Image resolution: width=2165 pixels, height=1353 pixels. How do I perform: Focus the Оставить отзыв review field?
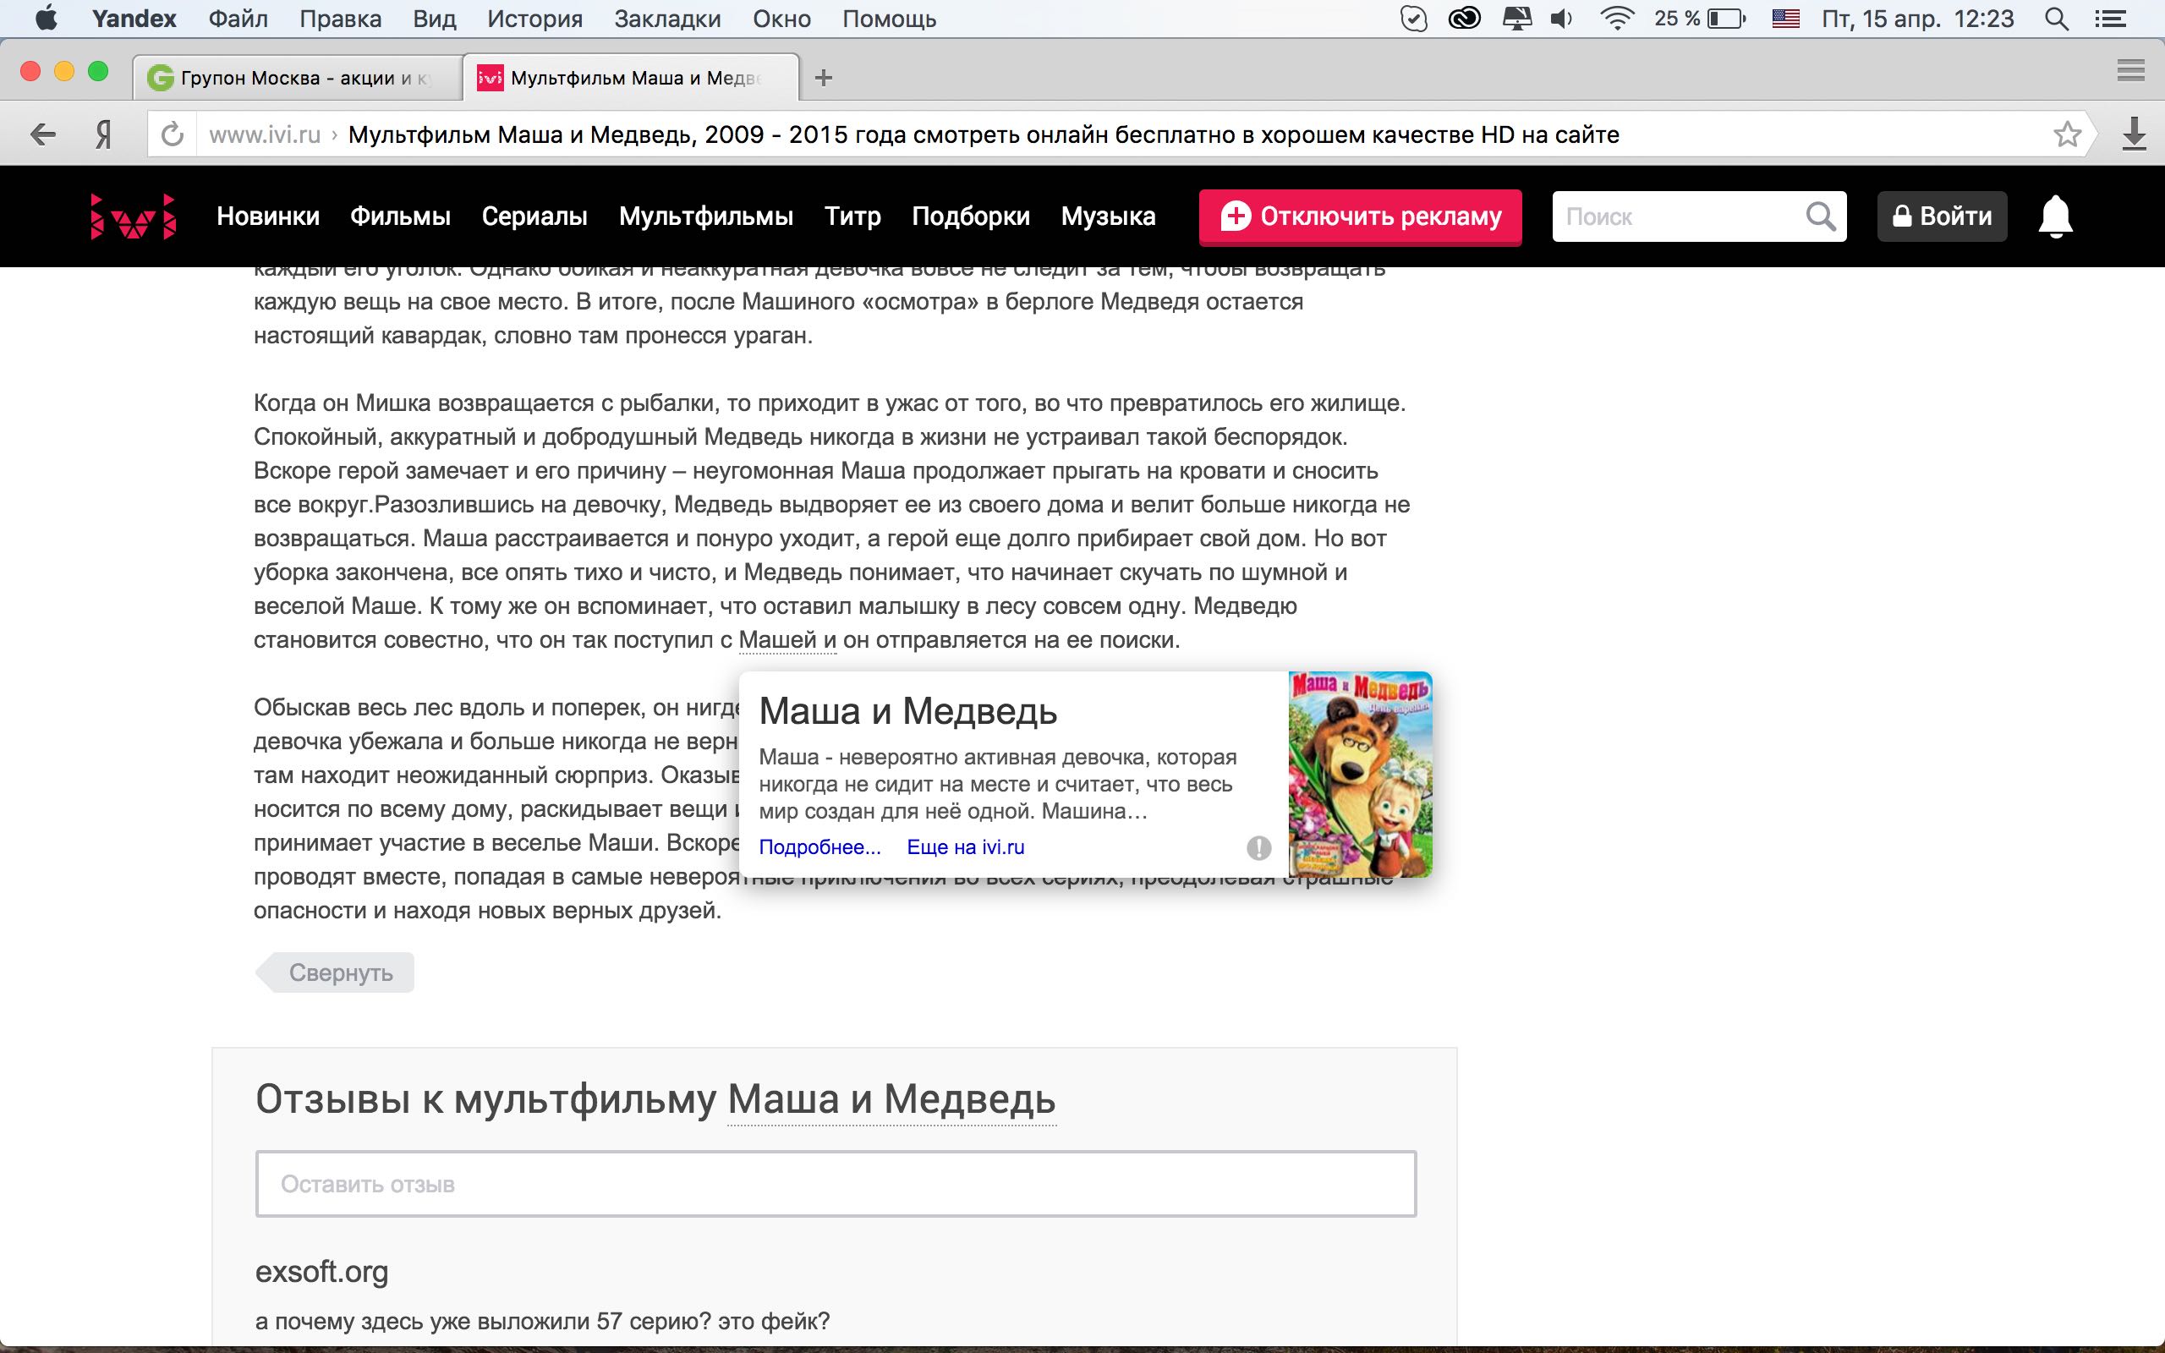tap(836, 1184)
